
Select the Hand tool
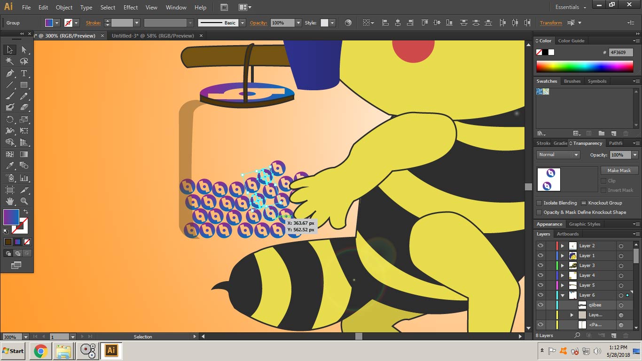pyautogui.click(x=10, y=201)
